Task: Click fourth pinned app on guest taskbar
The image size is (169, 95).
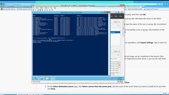Action: [53, 79]
